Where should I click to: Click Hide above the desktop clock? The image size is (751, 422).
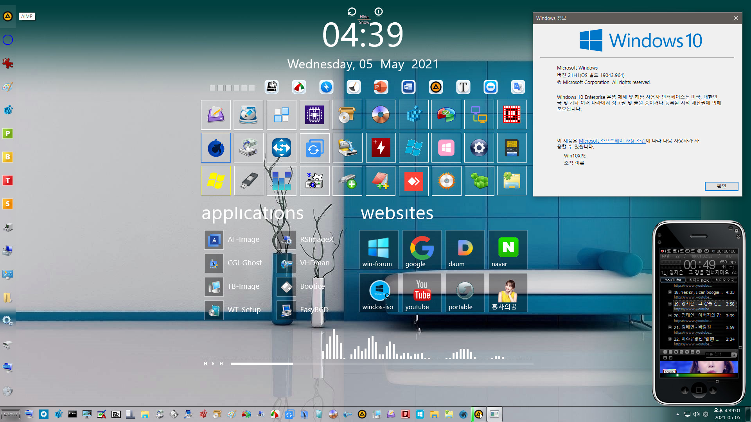tap(364, 17)
